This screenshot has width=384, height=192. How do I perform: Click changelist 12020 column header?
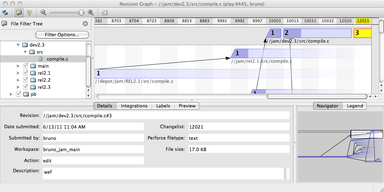coord(345,21)
